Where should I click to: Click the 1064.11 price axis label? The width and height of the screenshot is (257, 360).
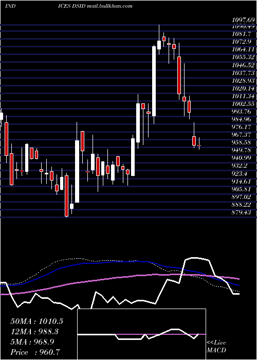coord(243,49)
